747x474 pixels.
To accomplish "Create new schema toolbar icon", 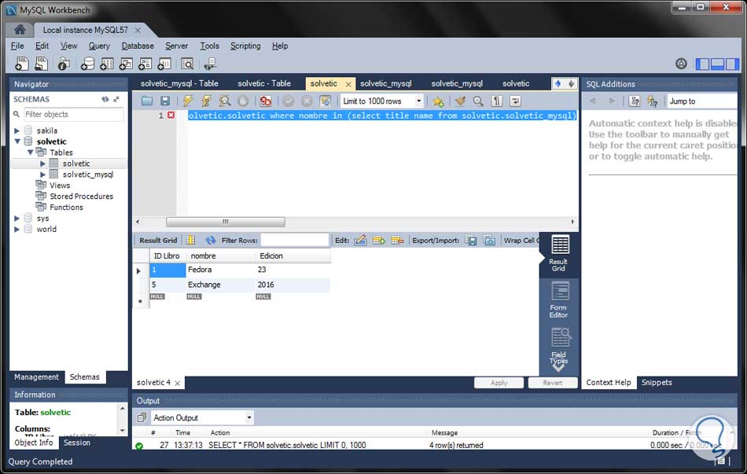I will [87, 64].
